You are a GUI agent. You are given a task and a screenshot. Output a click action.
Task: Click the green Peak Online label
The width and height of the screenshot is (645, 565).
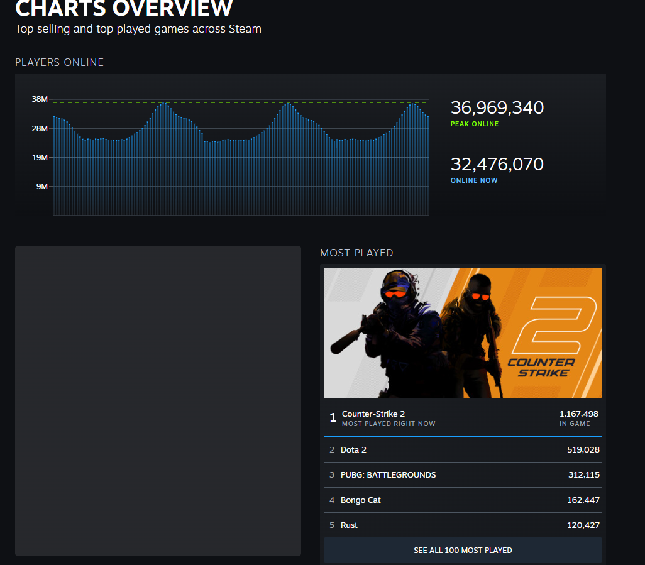click(x=474, y=124)
